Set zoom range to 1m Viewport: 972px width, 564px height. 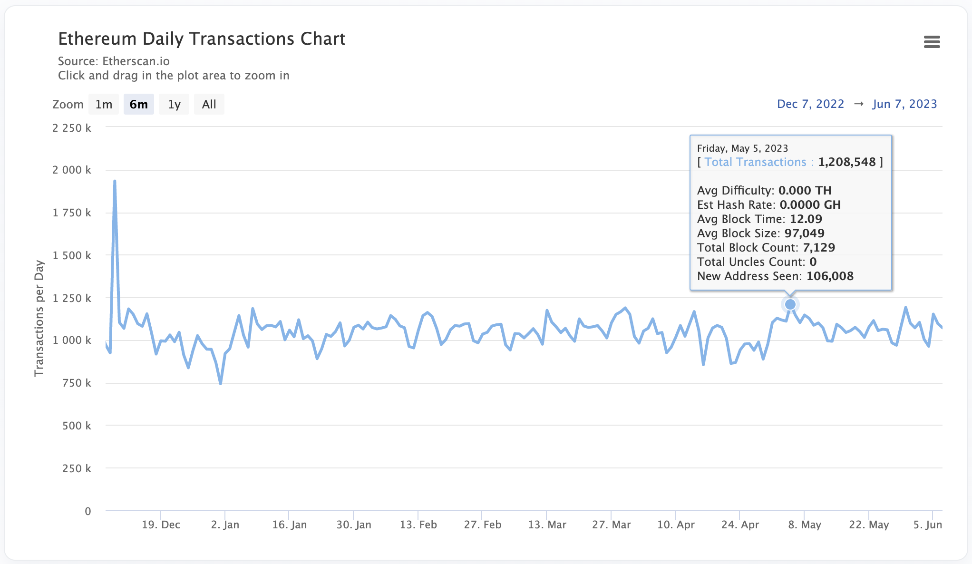coord(104,104)
